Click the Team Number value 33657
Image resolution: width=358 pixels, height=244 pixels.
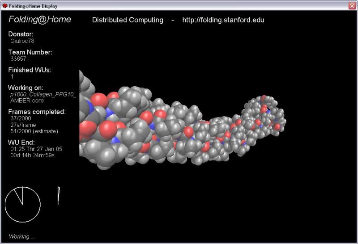[x=18, y=59]
